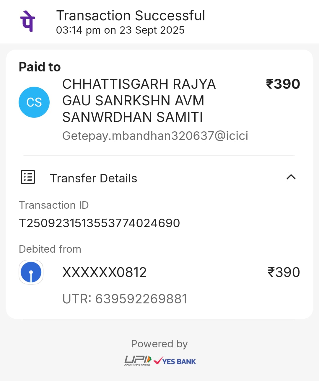Tap the UPI ID Getepay.mbandhan320637@icici
Image resolution: width=319 pixels, height=381 pixels.
155,136
